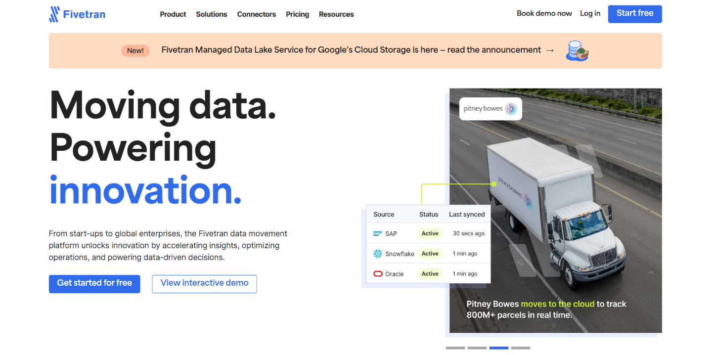Select the active third carousel indicator

point(499,348)
